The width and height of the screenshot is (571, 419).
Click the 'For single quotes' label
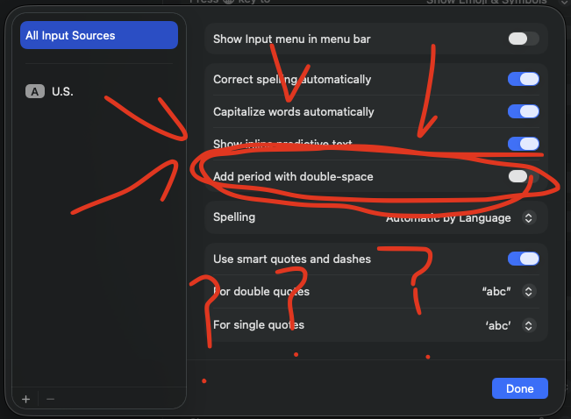(259, 324)
